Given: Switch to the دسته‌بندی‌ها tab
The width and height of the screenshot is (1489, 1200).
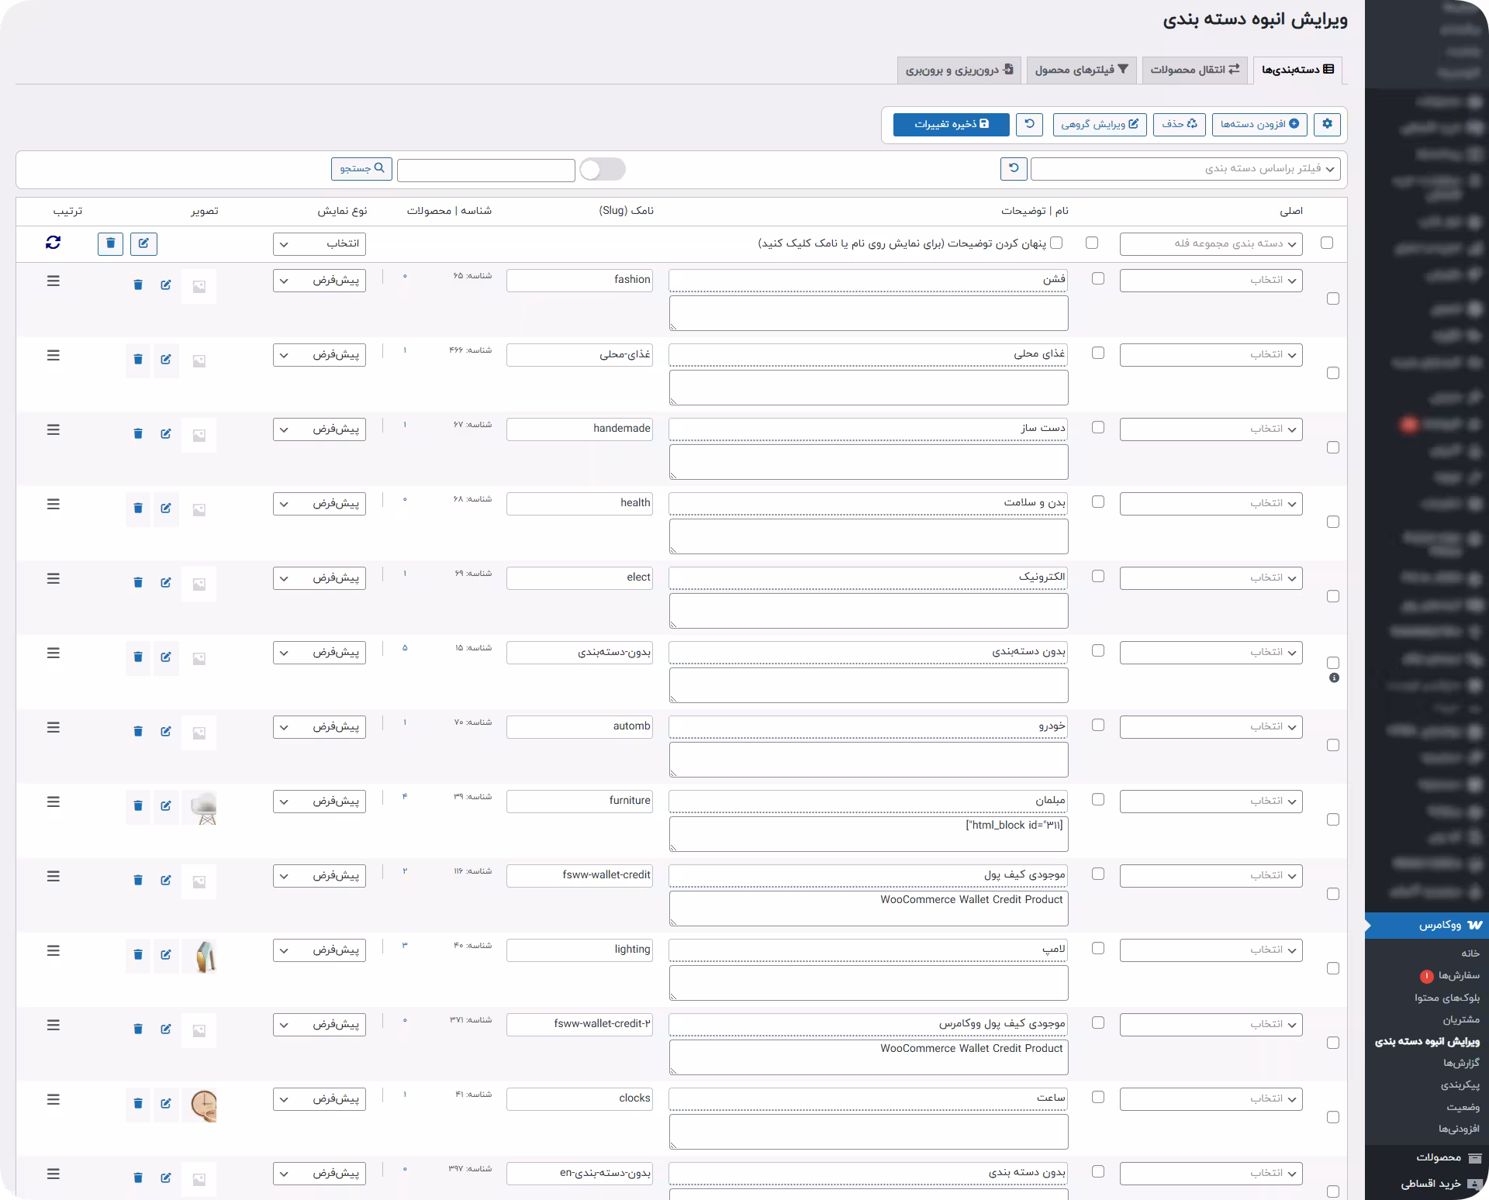Looking at the screenshot, I should pyautogui.click(x=1297, y=70).
